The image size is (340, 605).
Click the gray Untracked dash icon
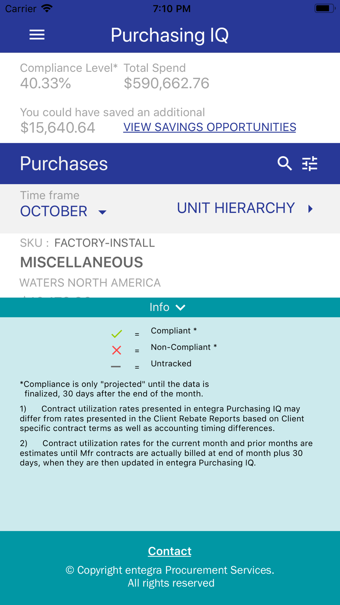[116, 366]
